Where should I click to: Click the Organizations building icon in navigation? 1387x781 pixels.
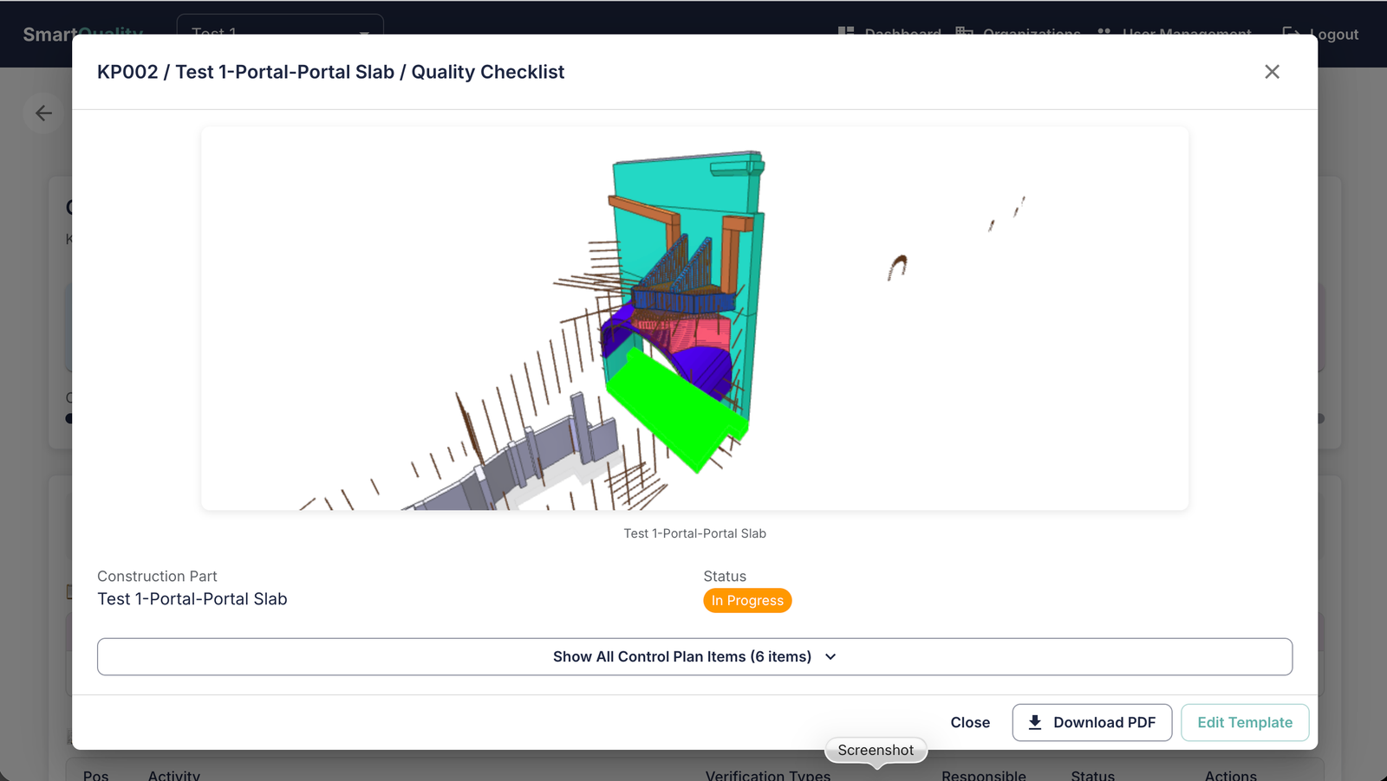click(964, 31)
